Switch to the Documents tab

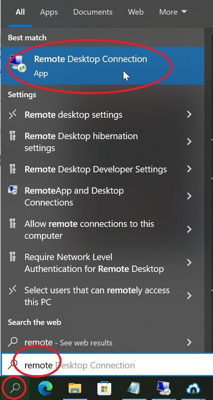[x=93, y=12]
